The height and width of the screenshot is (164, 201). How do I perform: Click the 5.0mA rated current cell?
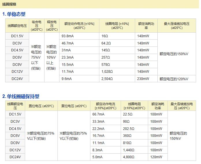[x=97, y=157]
